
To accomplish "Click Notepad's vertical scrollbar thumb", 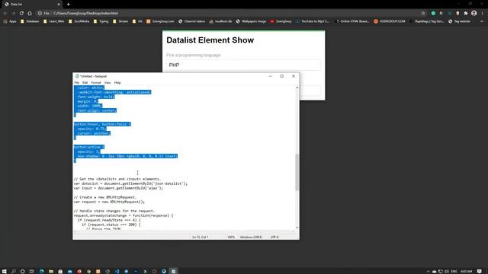I will coord(297,172).
